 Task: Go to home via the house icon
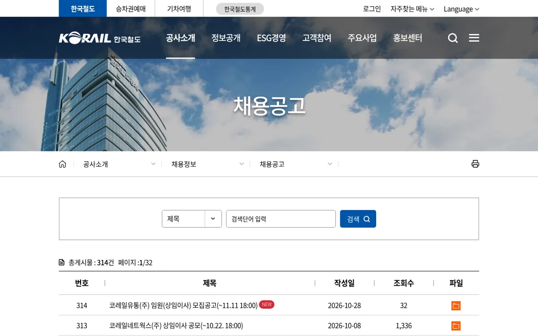62,164
